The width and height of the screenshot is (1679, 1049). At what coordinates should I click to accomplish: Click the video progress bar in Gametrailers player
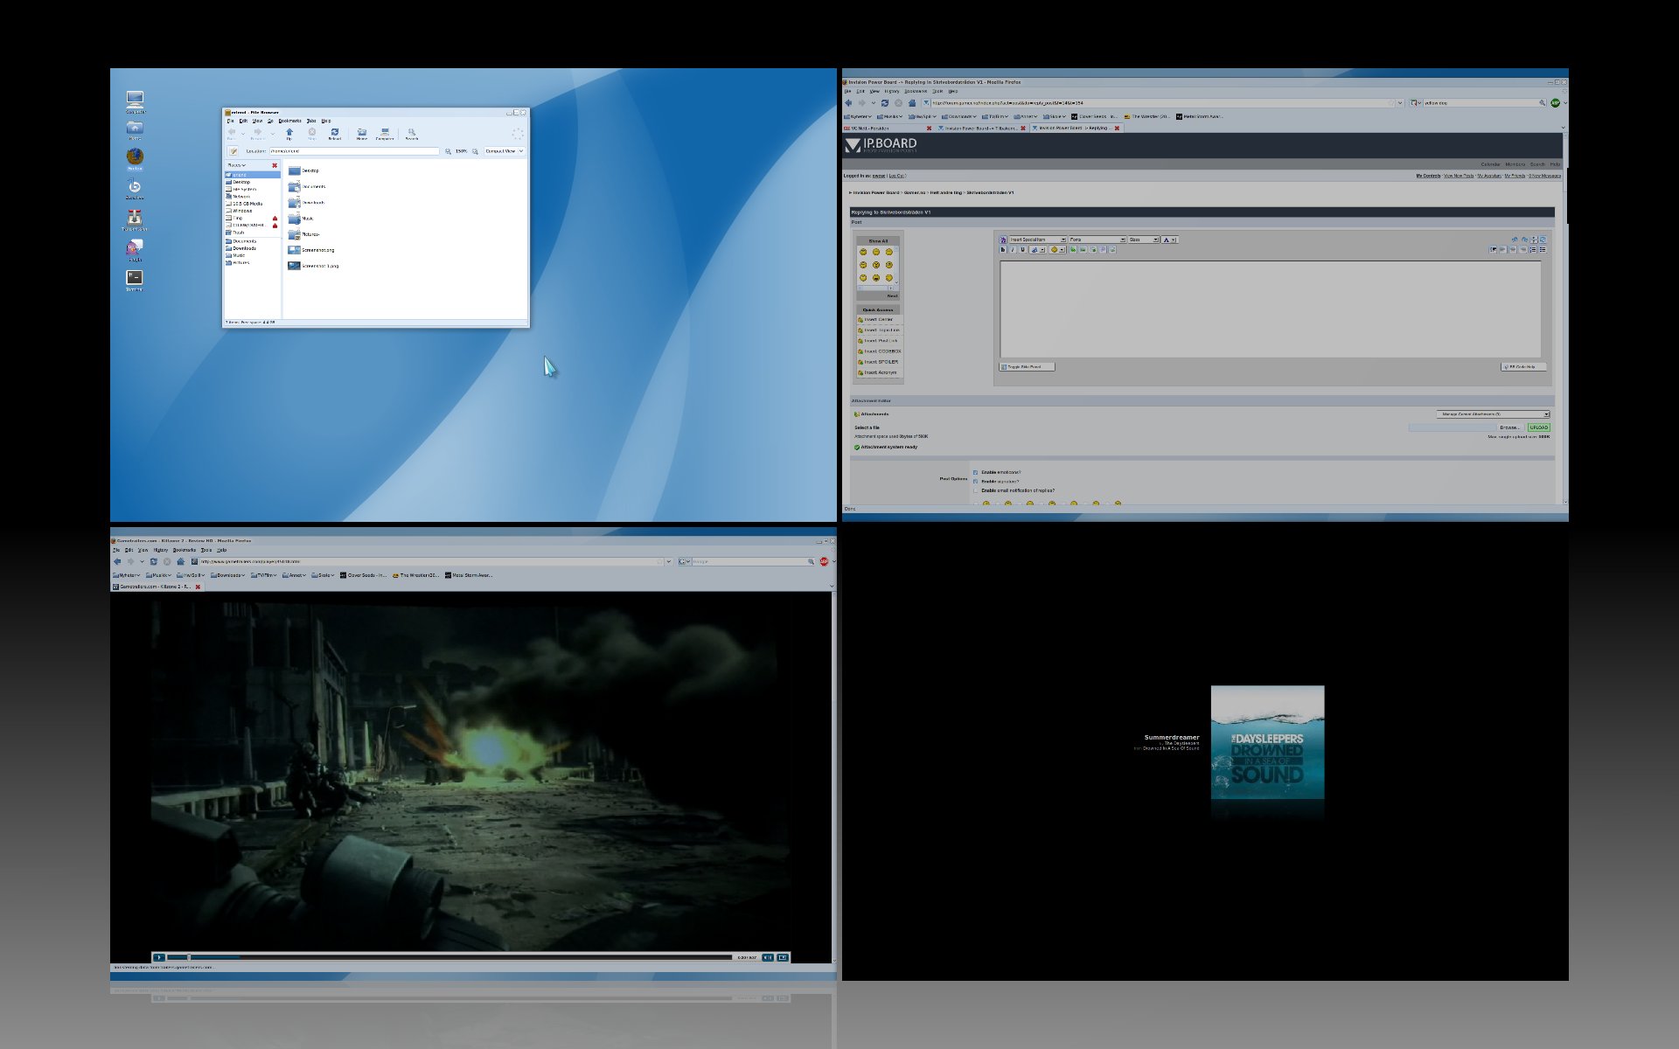tap(449, 957)
